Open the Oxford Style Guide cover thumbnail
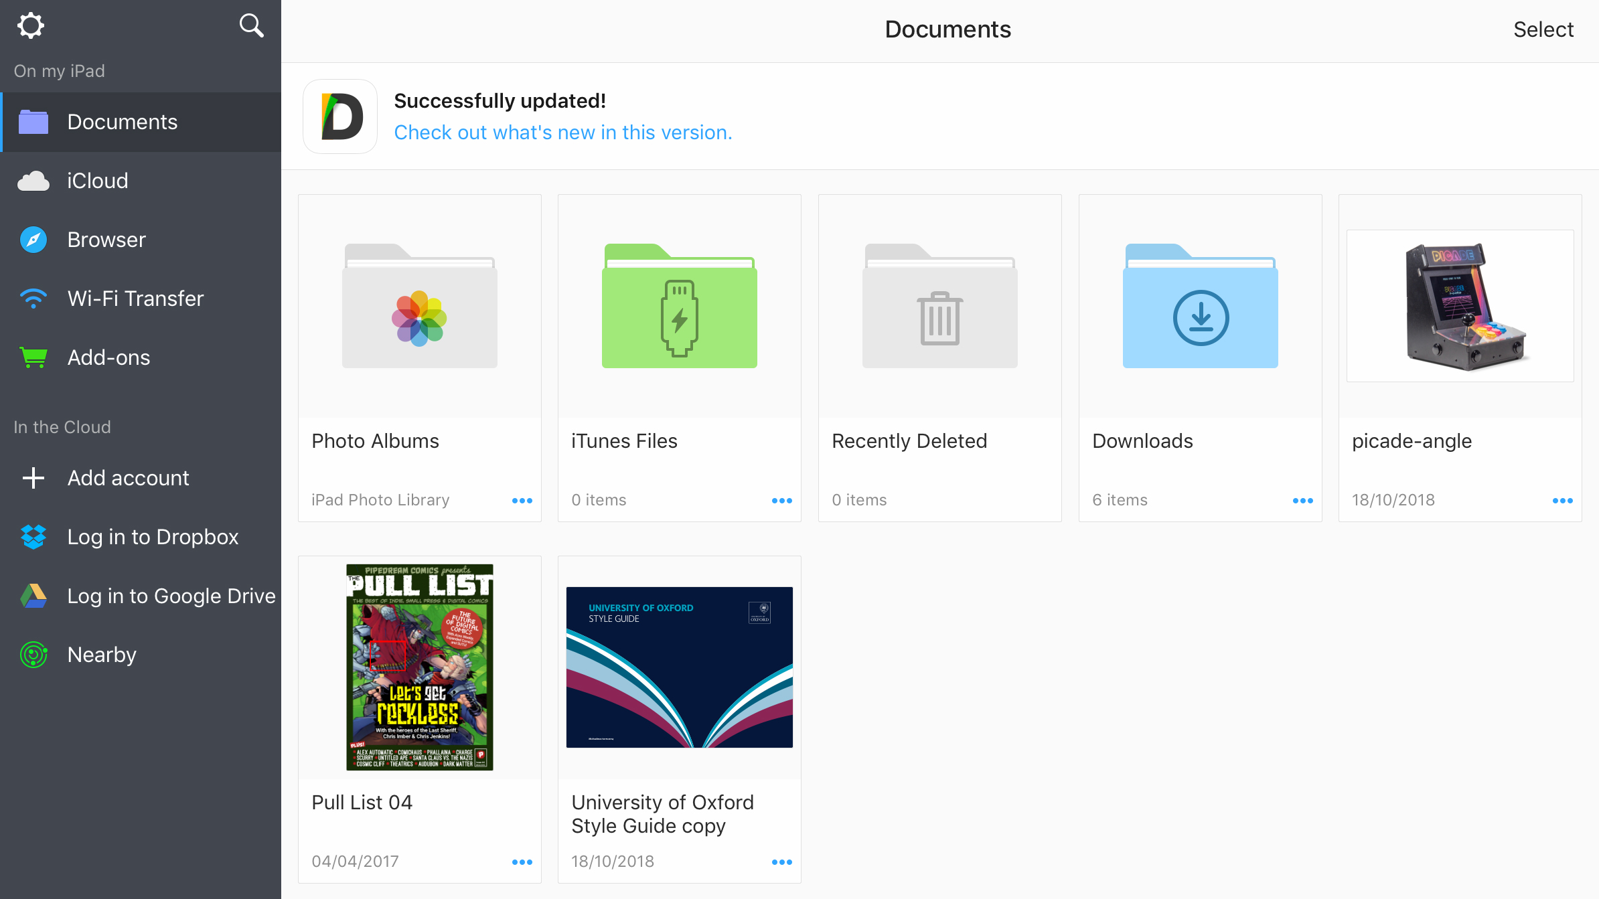Image resolution: width=1599 pixels, height=899 pixels. [x=680, y=667]
